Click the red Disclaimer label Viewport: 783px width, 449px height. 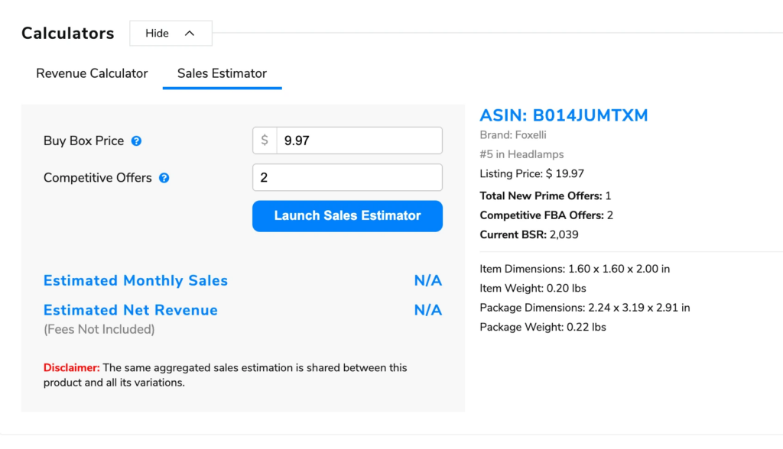(x=70, y=367)
